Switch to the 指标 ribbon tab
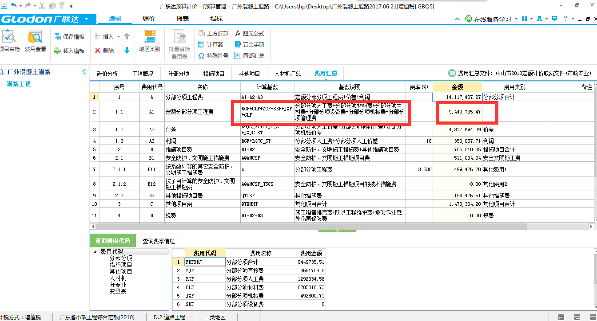Screen dimensions: 597x321 216,19
